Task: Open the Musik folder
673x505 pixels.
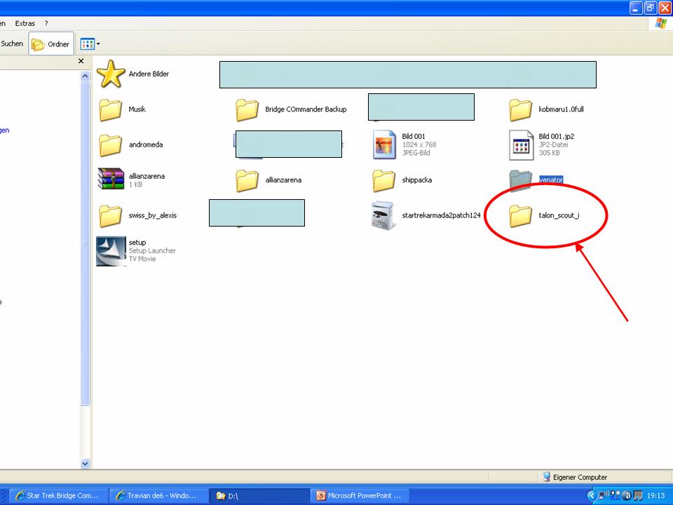Action: click(111, 110)
